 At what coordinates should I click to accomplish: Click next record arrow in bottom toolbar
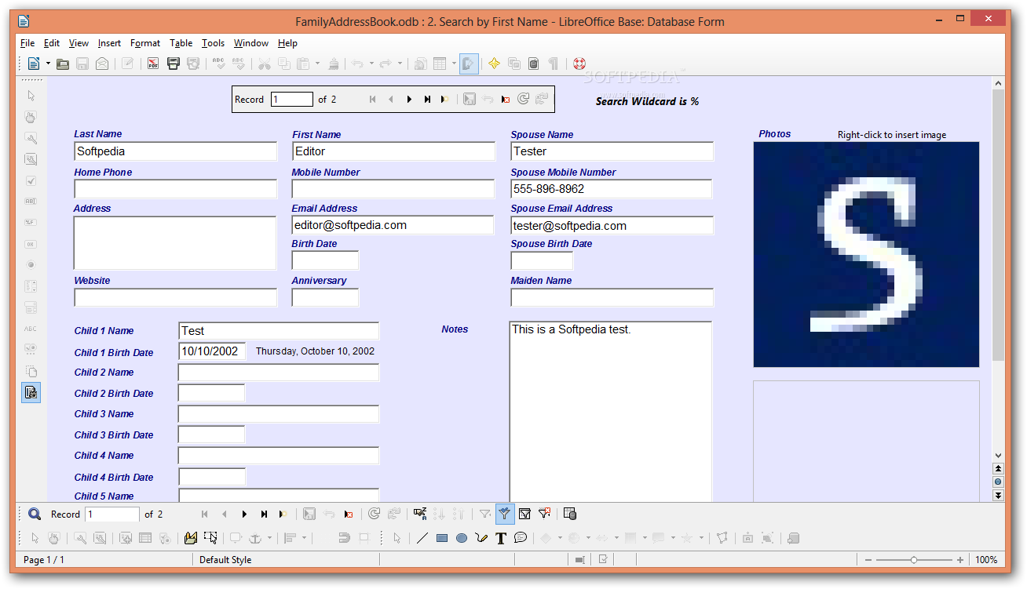[244, 514]
